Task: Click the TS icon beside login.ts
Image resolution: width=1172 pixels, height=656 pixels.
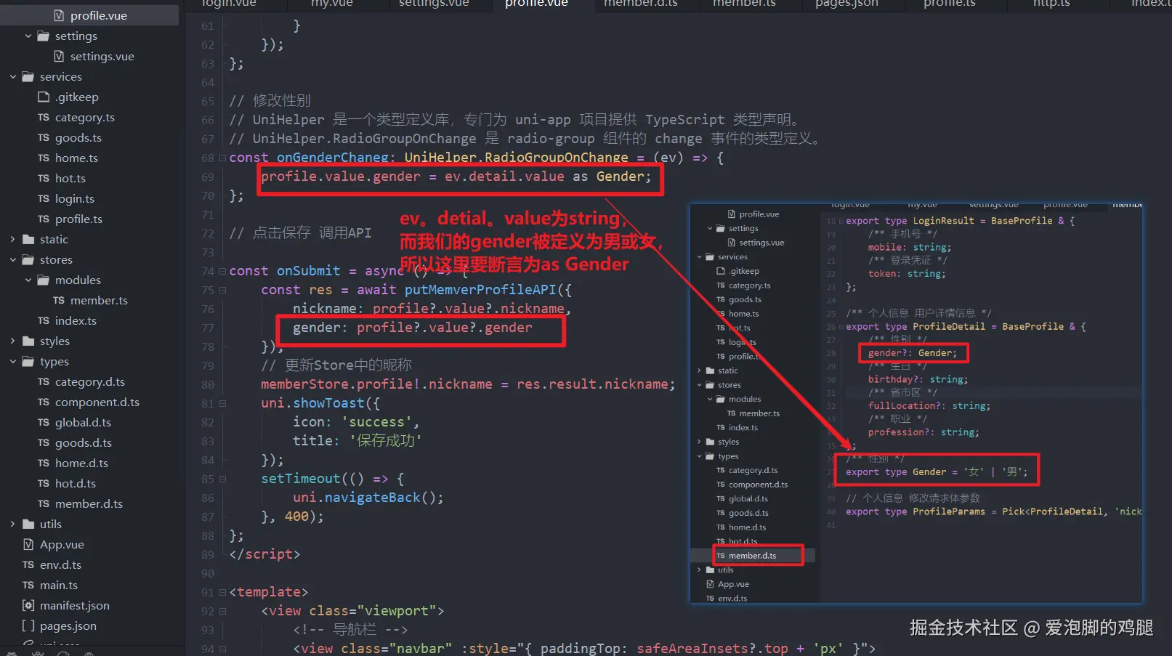Action: coord(44,198)
